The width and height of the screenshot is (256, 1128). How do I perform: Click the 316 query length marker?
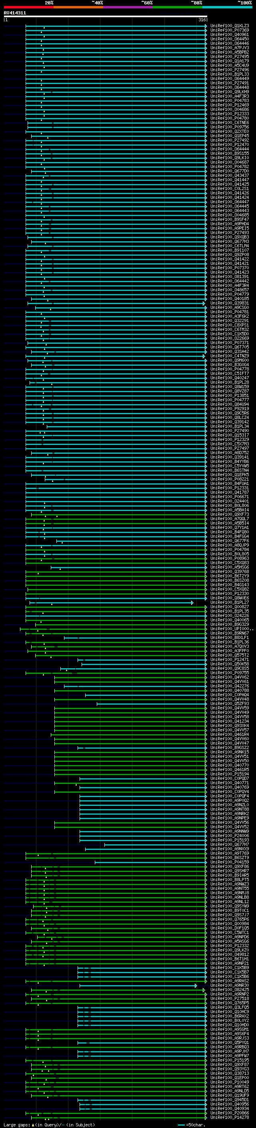(x=202, y=20)
